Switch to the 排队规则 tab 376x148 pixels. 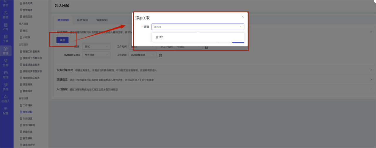(x=82, y=20)
